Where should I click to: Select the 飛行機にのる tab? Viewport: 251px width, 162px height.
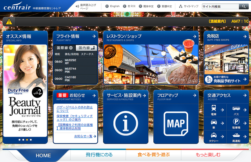click(99, 155)
